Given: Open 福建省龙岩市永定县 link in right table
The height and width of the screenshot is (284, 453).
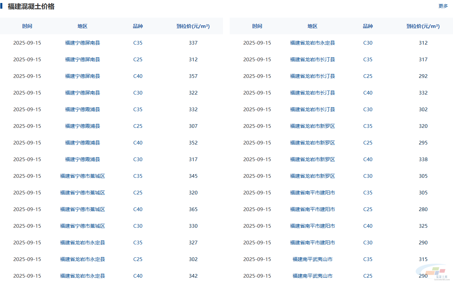Looking at the screenshot, I should pyautogui.click(x=312, y=43).
